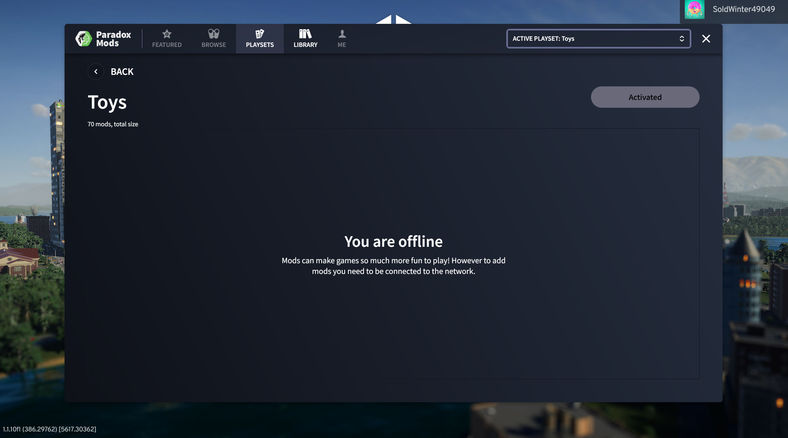Click the BACK label
788x438 pixels.
(122, 72)
